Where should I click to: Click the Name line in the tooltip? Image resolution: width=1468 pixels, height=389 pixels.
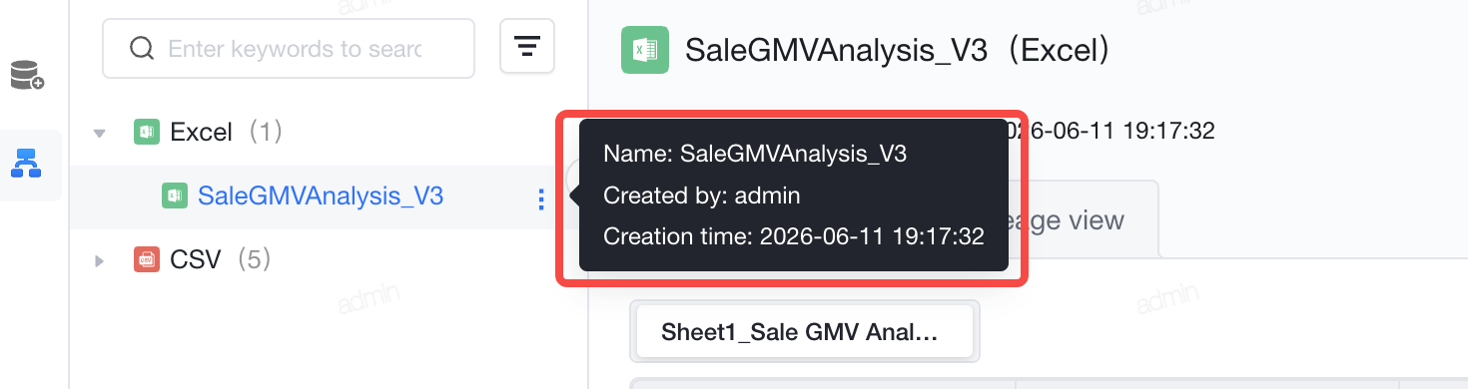755,154
